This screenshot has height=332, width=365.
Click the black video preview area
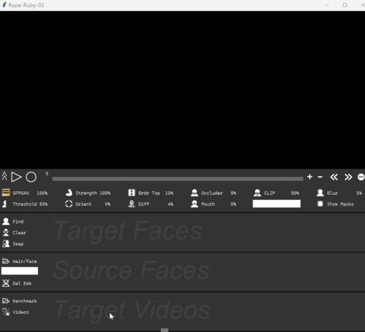click(182, 90)
